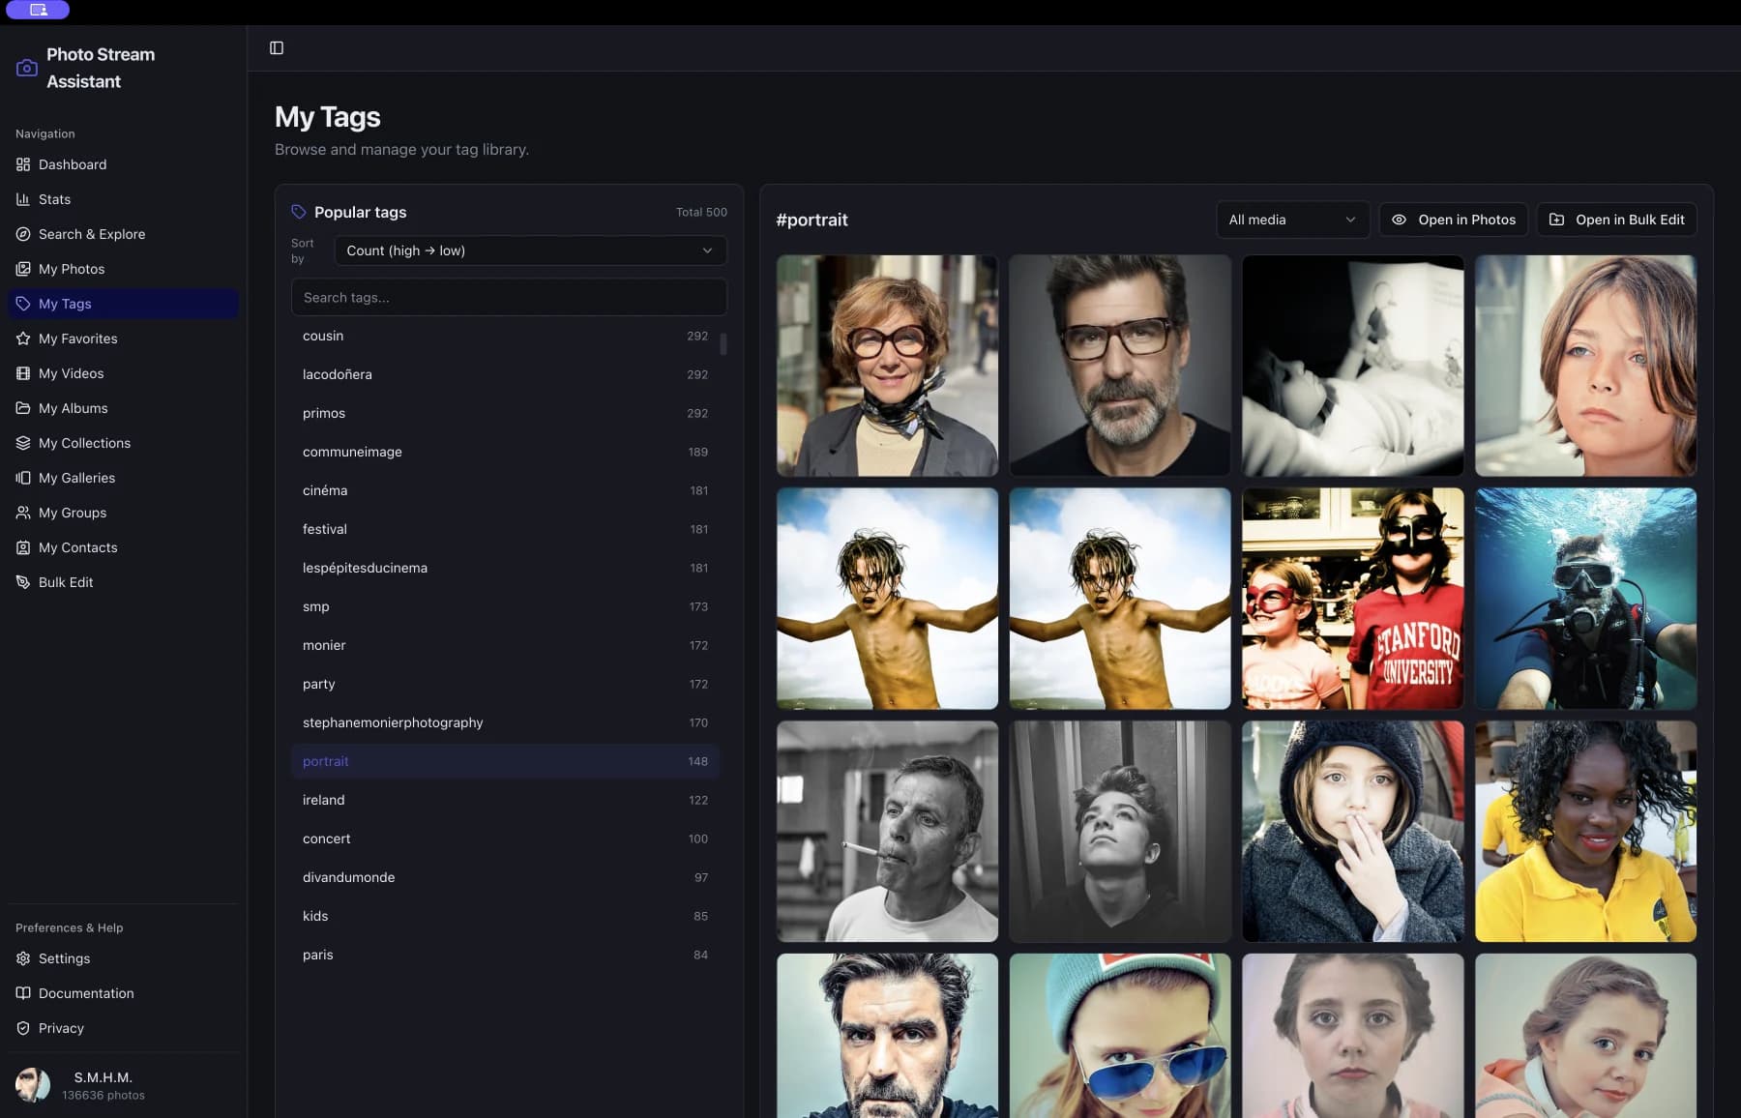Click the Photo Stream Assistant camera logo
Viewport: 1741px width, 1118px height.
pyautogui.click(x=26, y=67)
